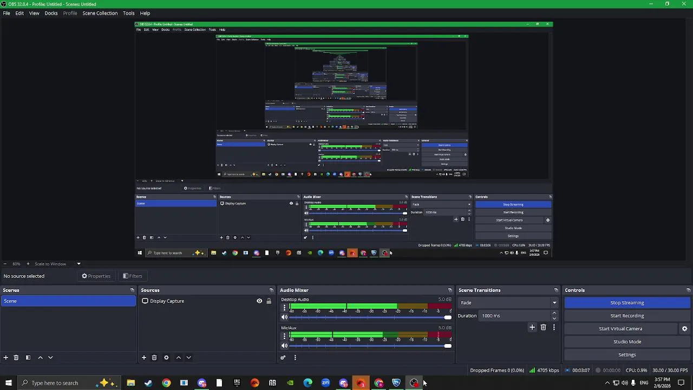The width and height of the screenshot is (693, 390).
Task: Open advanced audio properties gears icon
Action: point(283,357)
